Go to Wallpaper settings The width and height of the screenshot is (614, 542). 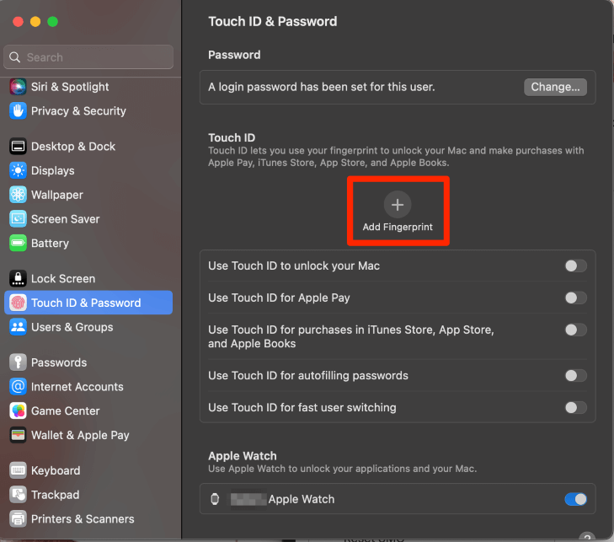tap(56, 195)
